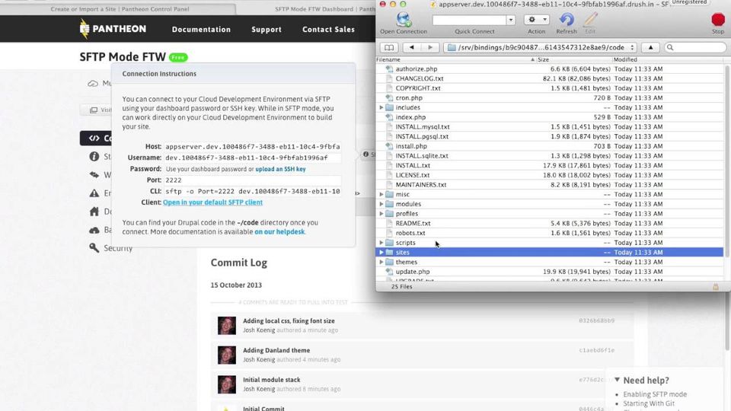Click the Action gear button
The width and height of the screenshot is (731, 411).
point(537,20)
